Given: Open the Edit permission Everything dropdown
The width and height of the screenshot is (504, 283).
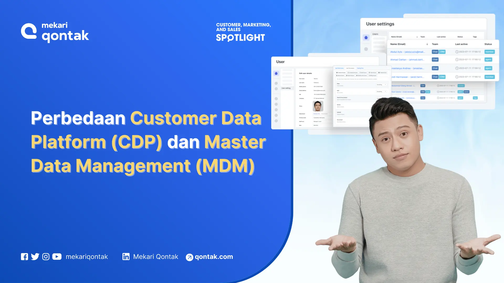Looking at the screenshot, I should [381, 91].
